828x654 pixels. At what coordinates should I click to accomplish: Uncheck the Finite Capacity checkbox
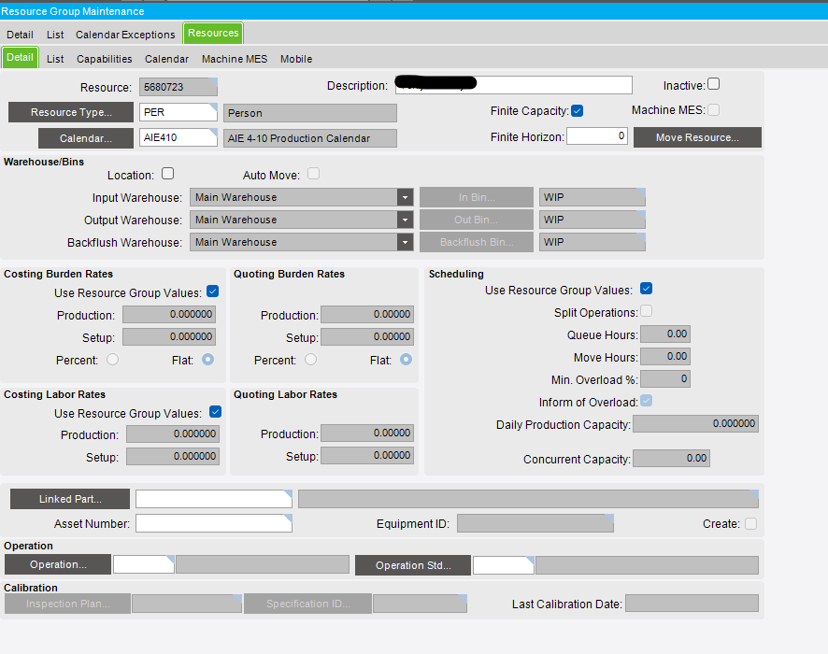tap(578, 111)
